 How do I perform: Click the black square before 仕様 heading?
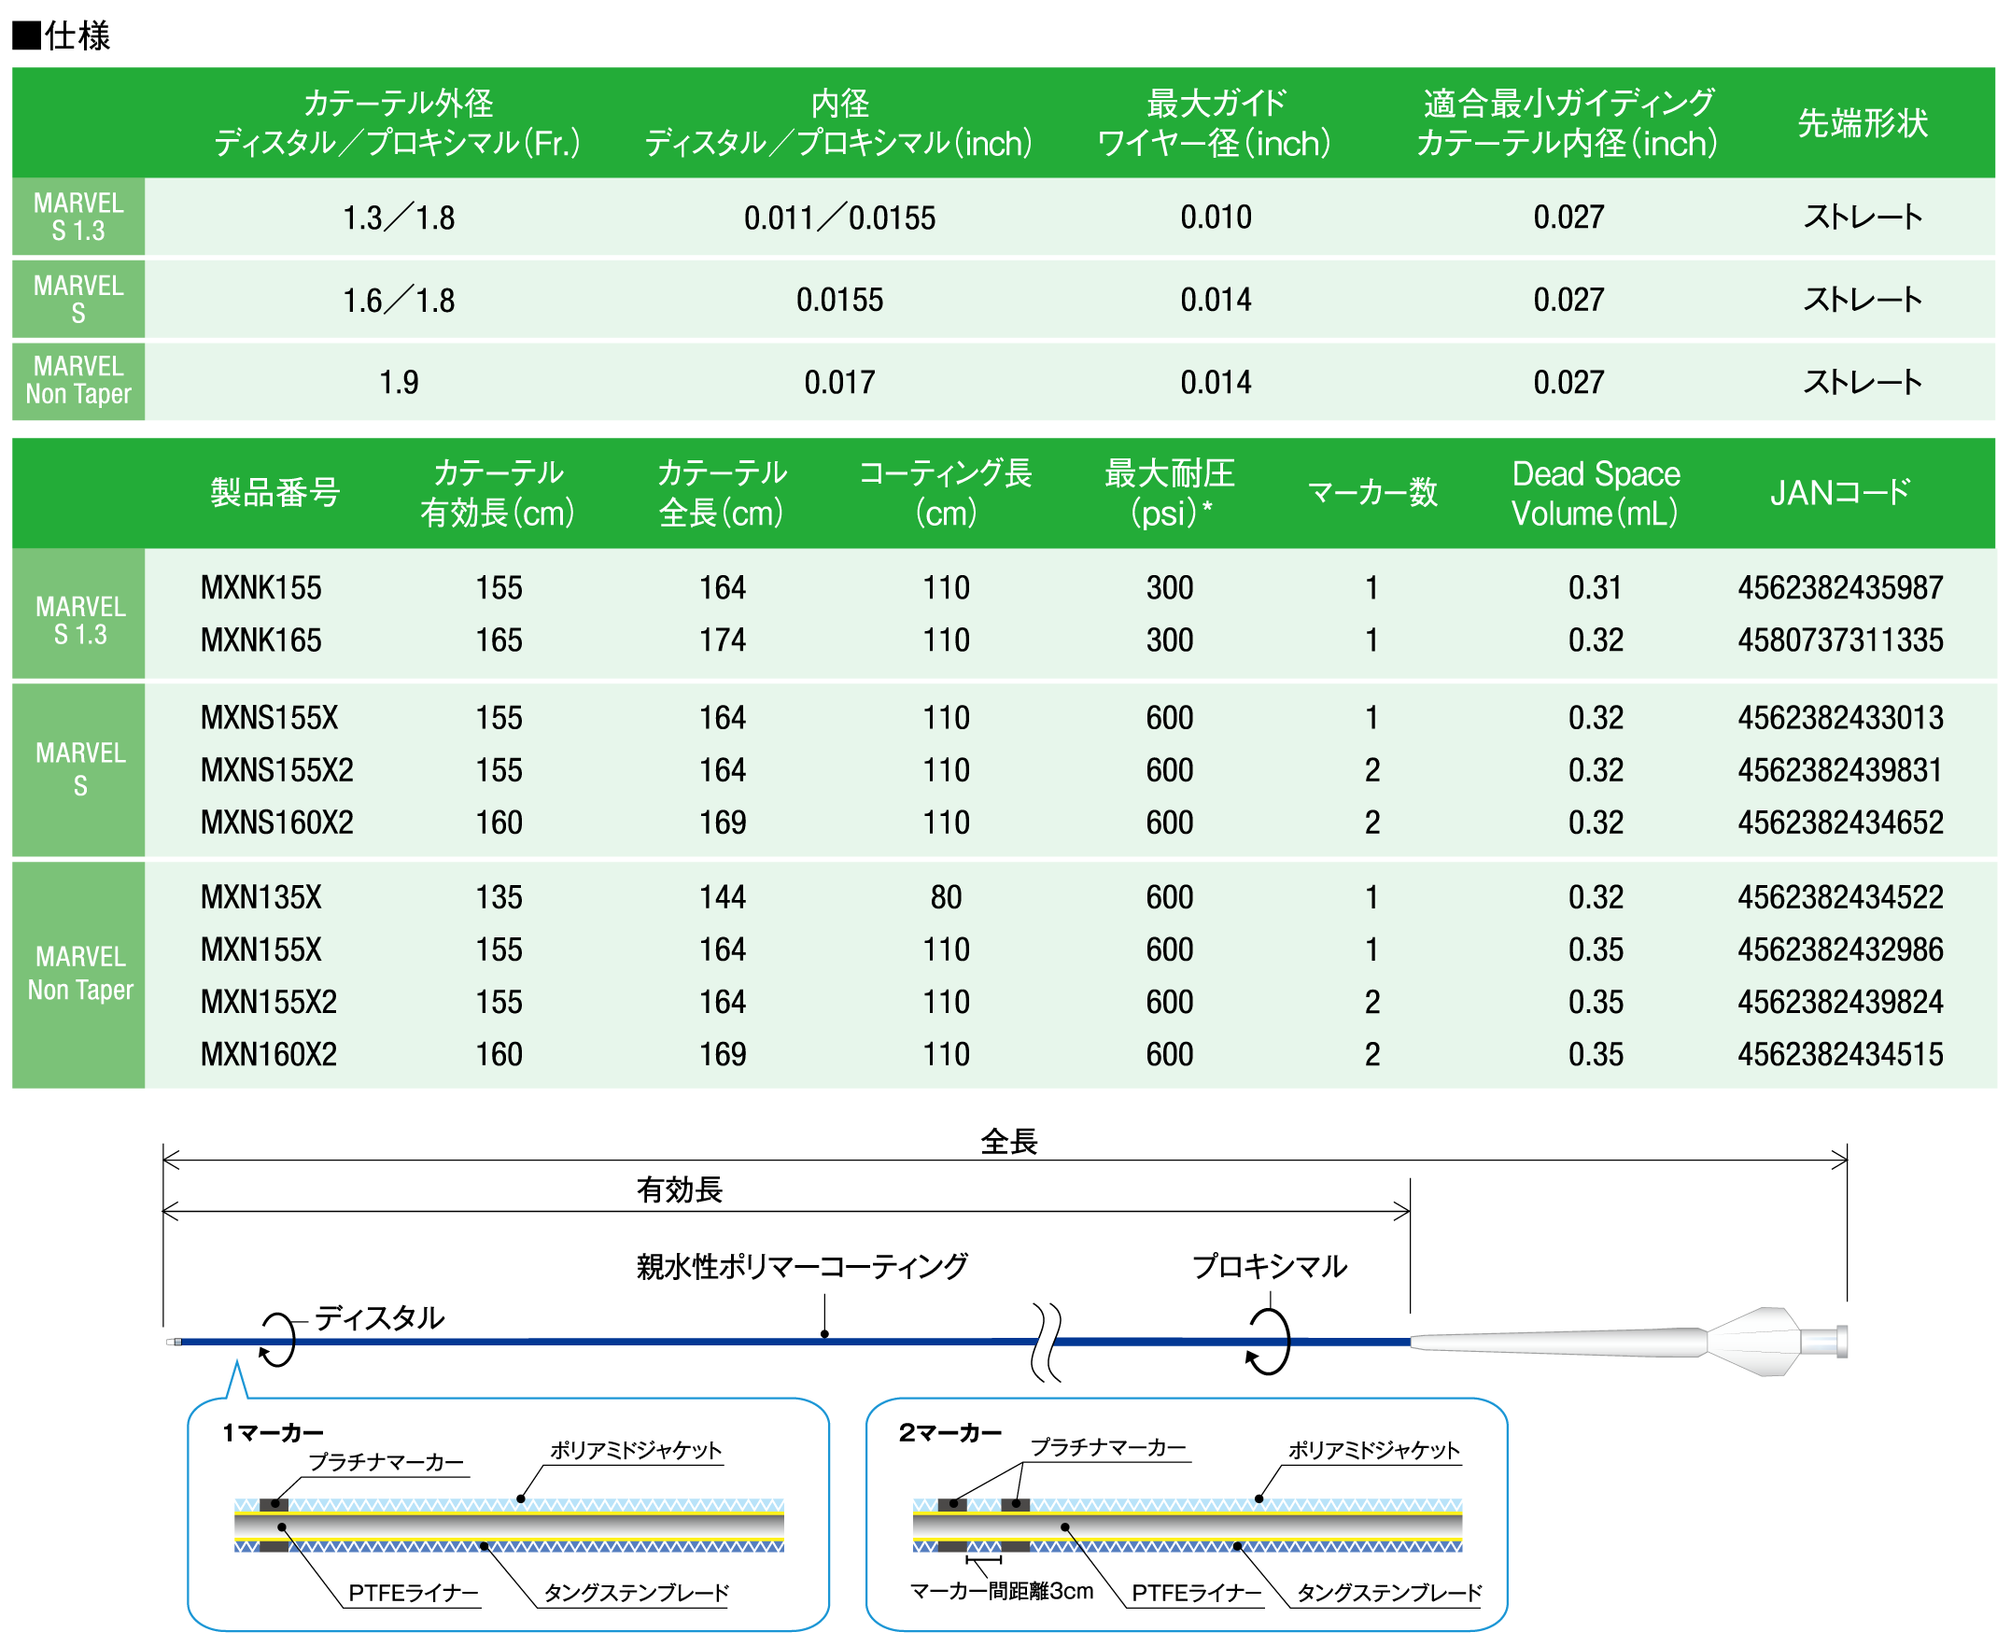[25, 35]
